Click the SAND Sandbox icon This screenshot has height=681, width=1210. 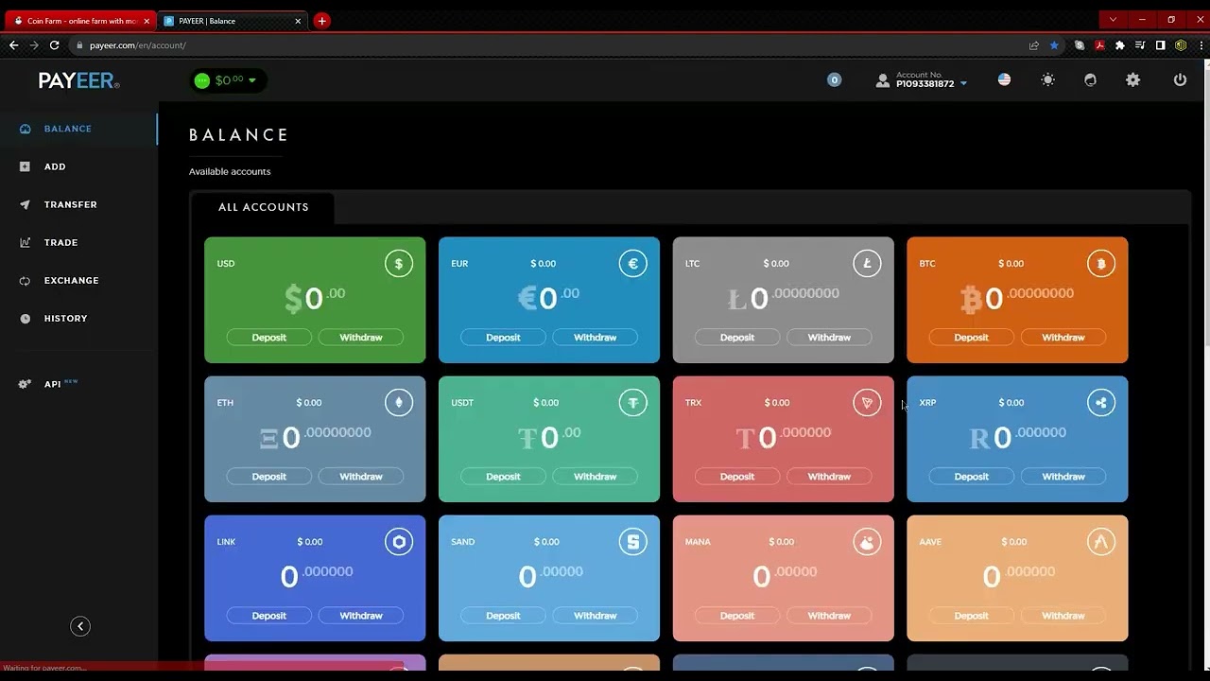point(633,542)
